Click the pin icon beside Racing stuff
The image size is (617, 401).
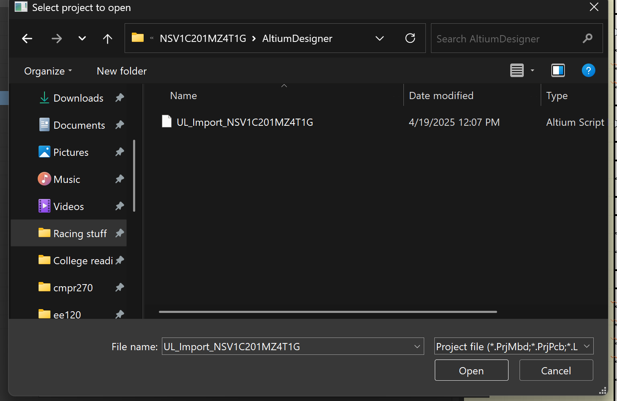coord(120,233)
